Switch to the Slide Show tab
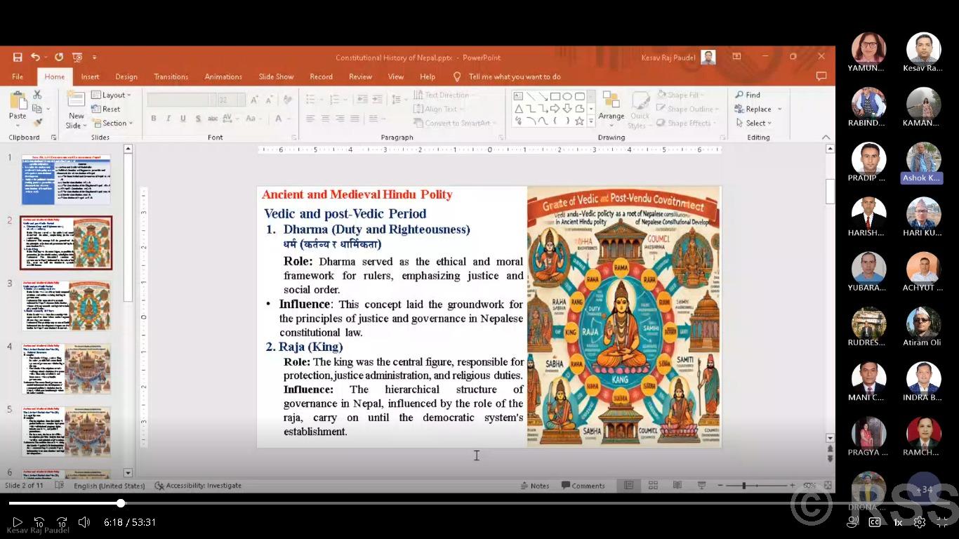The image size is (959, 539). click(276, 76)
